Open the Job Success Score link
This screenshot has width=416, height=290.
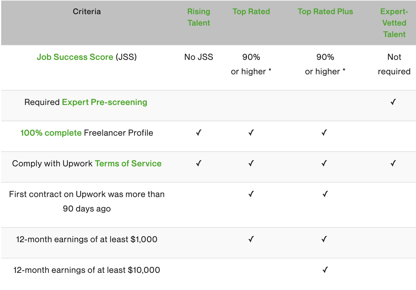75,57
